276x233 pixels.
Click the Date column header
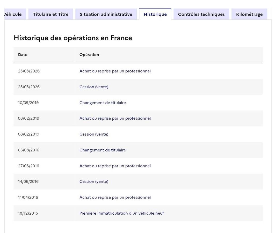(x=23, y=55)
